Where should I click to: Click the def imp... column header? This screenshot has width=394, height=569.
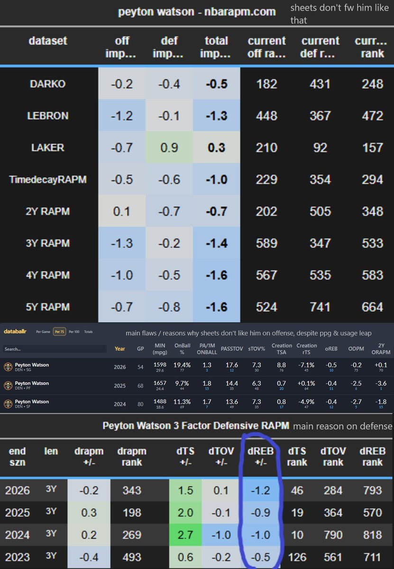(x=169, y=47)
